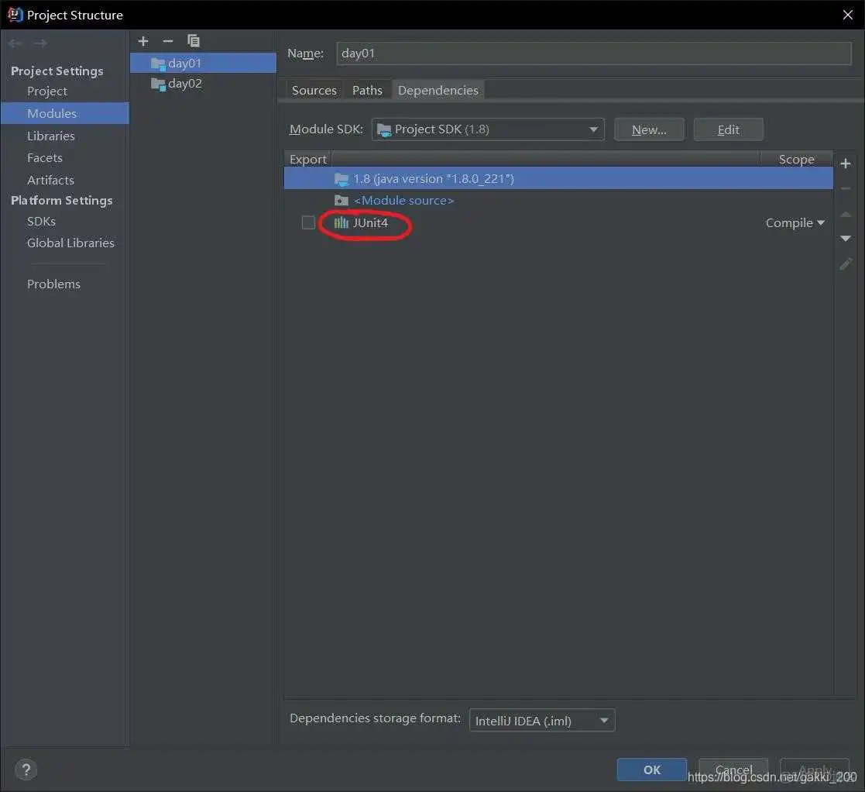Open the Module SDK dropdown
Image resolution: width=865 pixels, height=792 pixels.
point(592,129)
